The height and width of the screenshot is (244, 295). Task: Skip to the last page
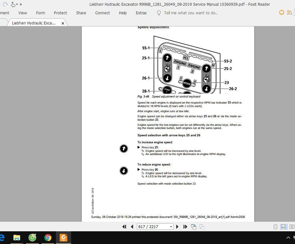[185, 227]
